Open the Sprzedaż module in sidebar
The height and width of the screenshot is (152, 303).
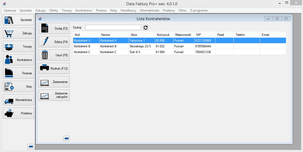tap(18, 20)
